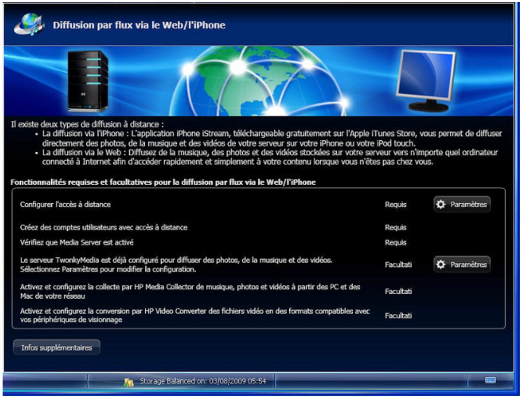
Task: Click 'Requis' next to Configurer l'accès à distance
Action: coord(396,205)
